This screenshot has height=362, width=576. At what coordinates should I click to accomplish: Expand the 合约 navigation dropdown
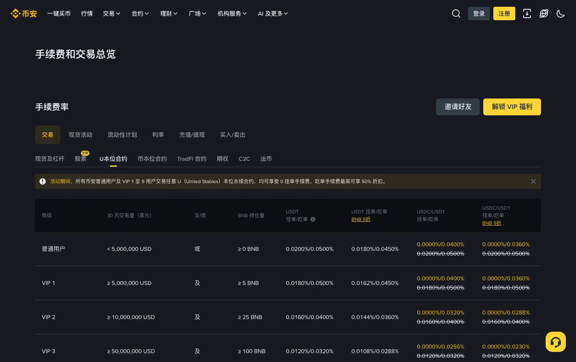point(140,13)
